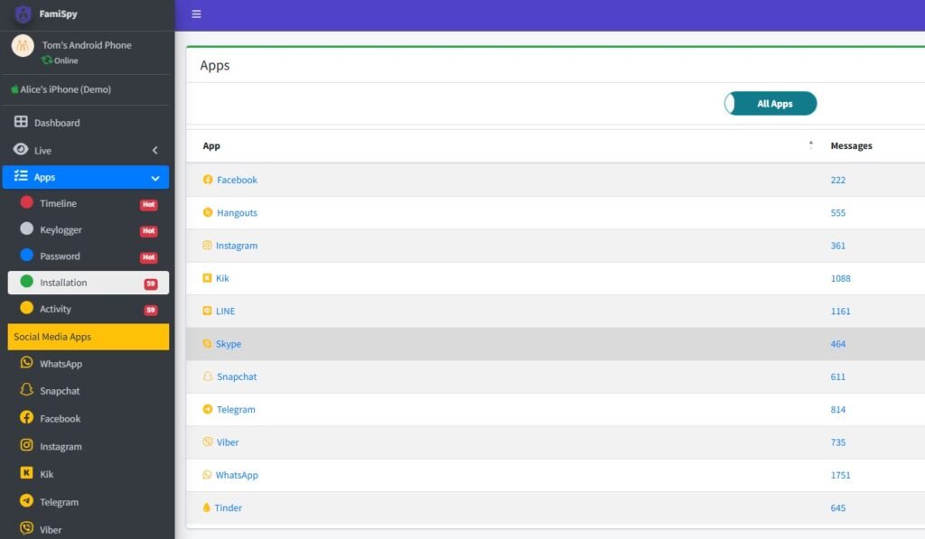Viewport: 925px width, 539px height.
Task: Select the Social Media Apps section header
Action: [x=89, y=337]
